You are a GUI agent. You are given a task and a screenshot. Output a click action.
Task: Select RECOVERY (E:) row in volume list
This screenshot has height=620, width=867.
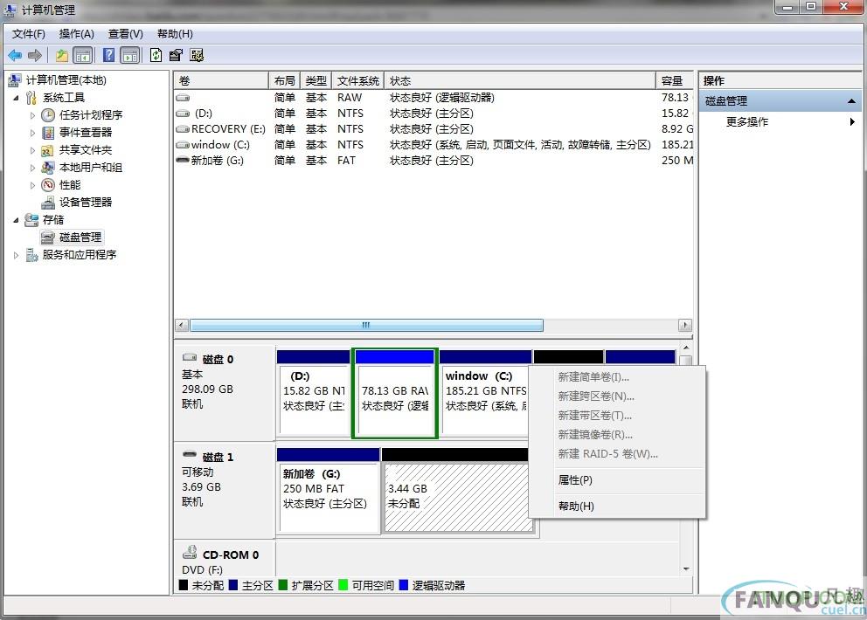point(433,128)
